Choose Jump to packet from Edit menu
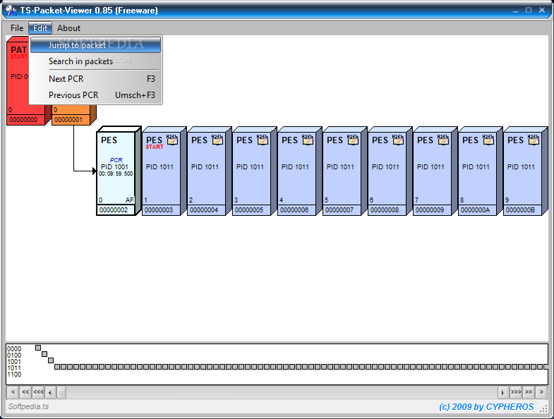 pyautogui.click(x=95, y=45)
